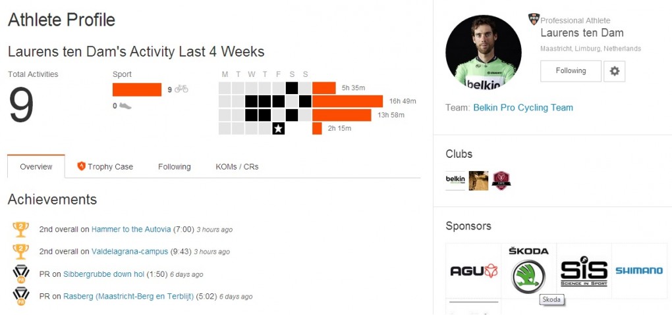The width and height of the screenshot is (672, 315).
Task: Open the settings gear next to Following
Action: [614, 71]
